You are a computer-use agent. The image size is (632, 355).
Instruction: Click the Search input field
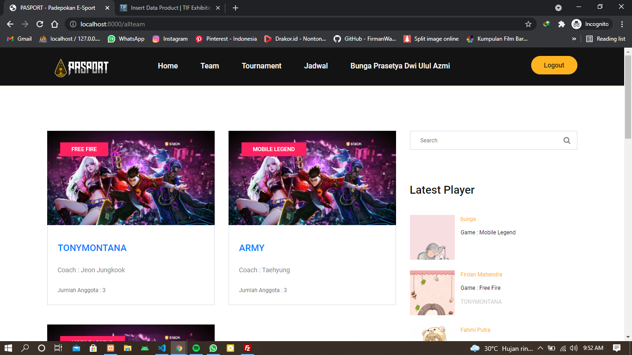[x=486, y=141]
